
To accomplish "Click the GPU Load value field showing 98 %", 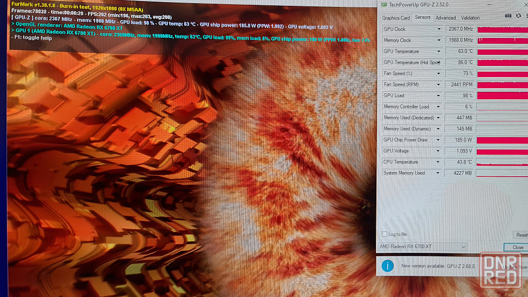I will click(x=460, y=95).
